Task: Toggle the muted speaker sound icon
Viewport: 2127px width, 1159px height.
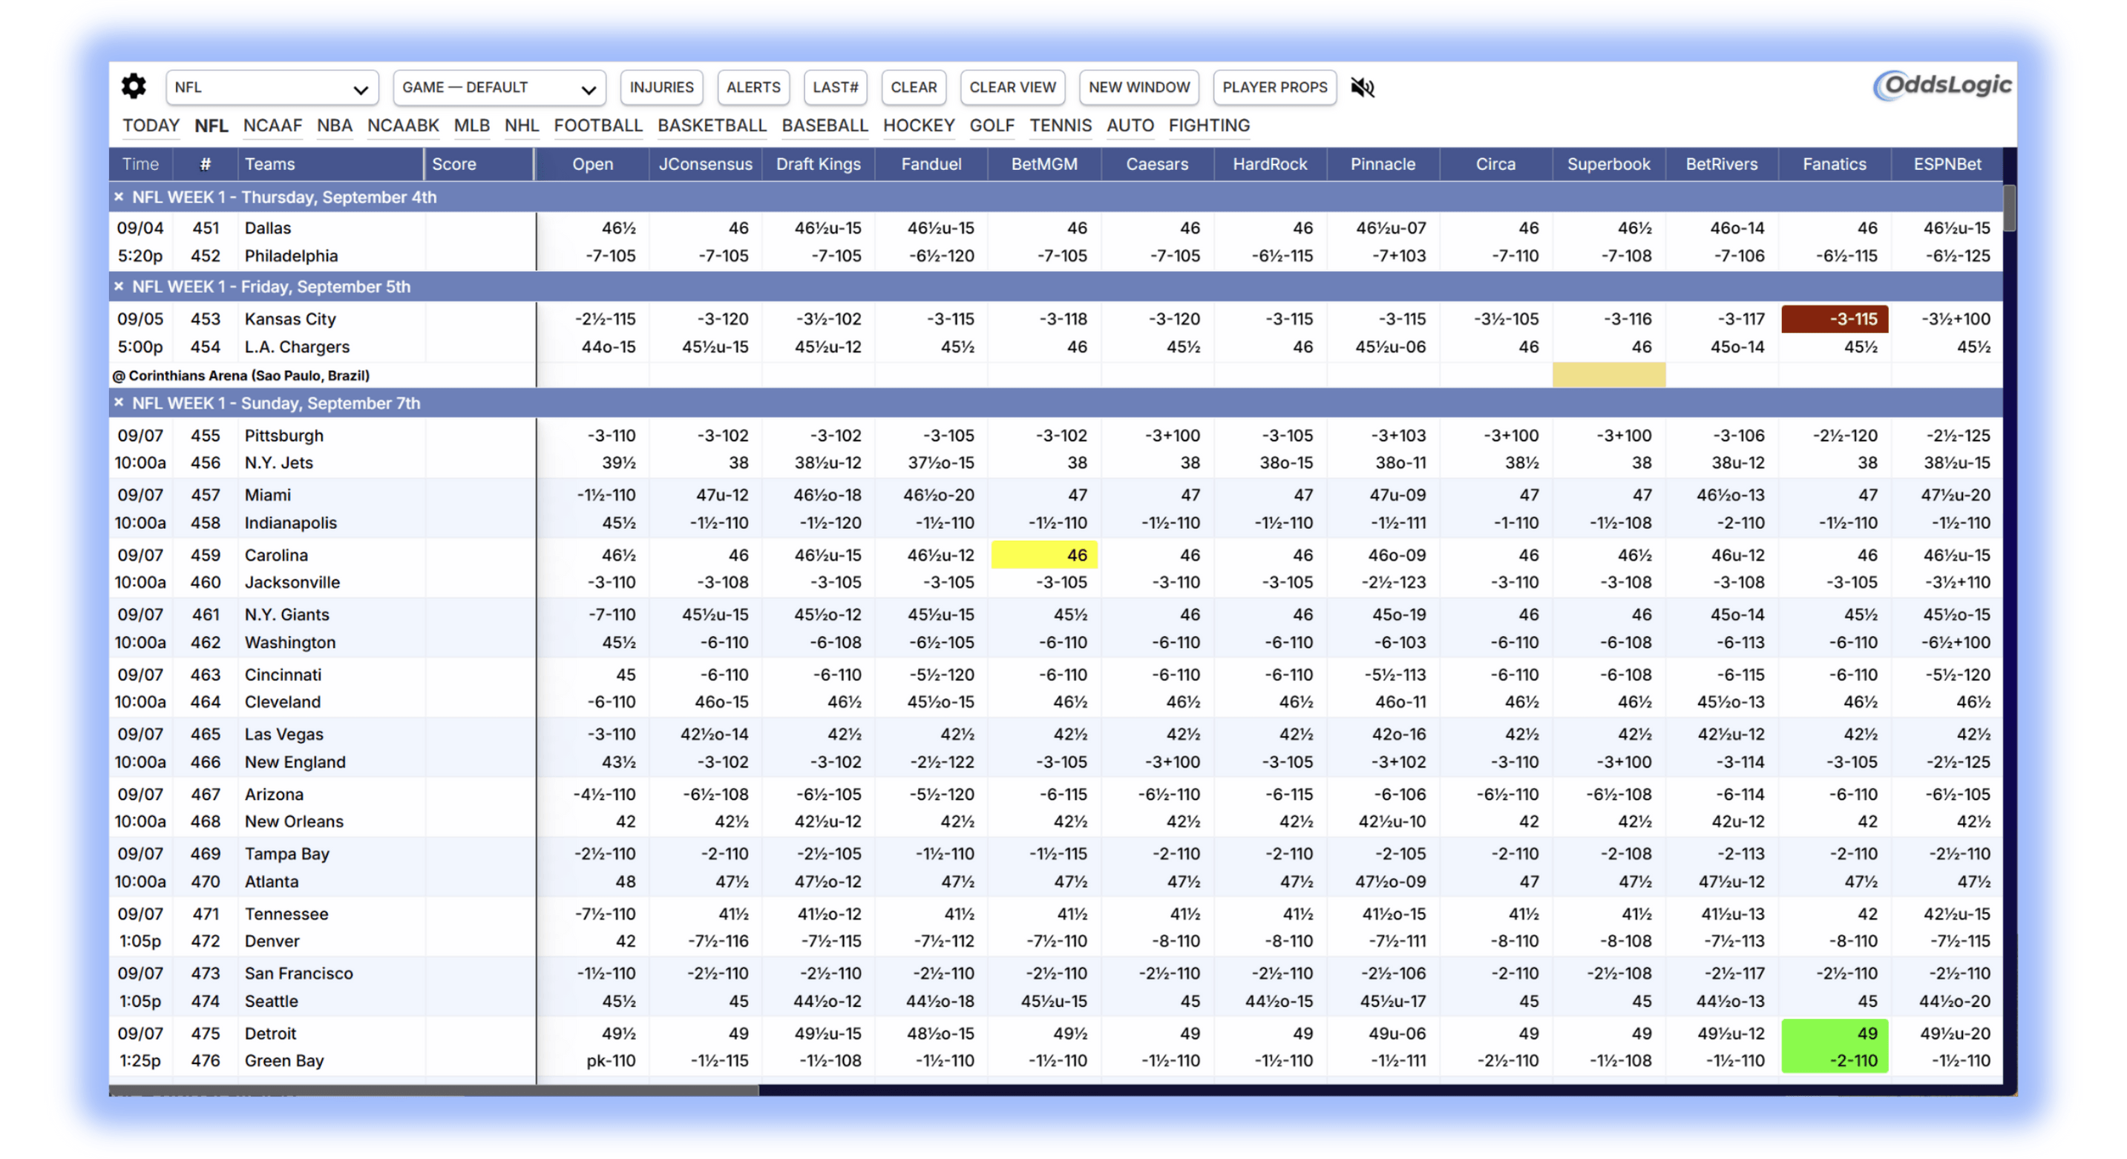Action: (1362, 88)
